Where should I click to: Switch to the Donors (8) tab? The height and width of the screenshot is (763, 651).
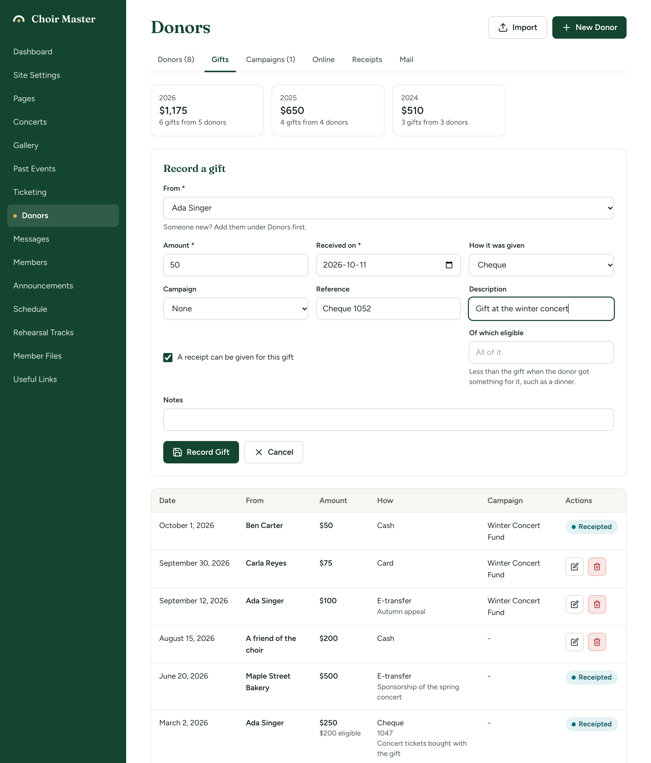click(x=176, y=60)
